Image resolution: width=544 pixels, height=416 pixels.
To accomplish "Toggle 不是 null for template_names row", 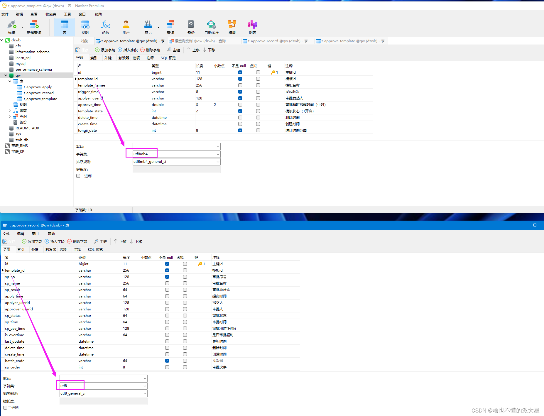I will 240,85.
